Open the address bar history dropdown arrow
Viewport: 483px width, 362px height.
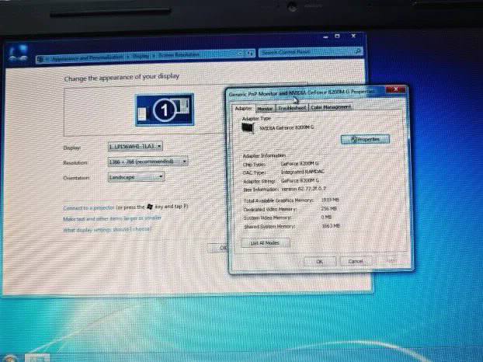(x=241, y=54)
